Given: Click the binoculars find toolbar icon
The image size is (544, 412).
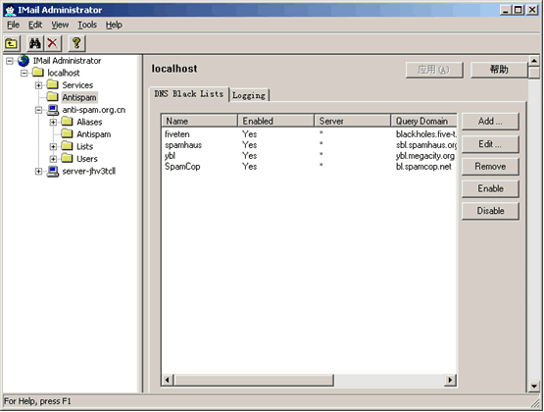Looking at the screenshot, I should pyautogui.click(x=35, y=43).
